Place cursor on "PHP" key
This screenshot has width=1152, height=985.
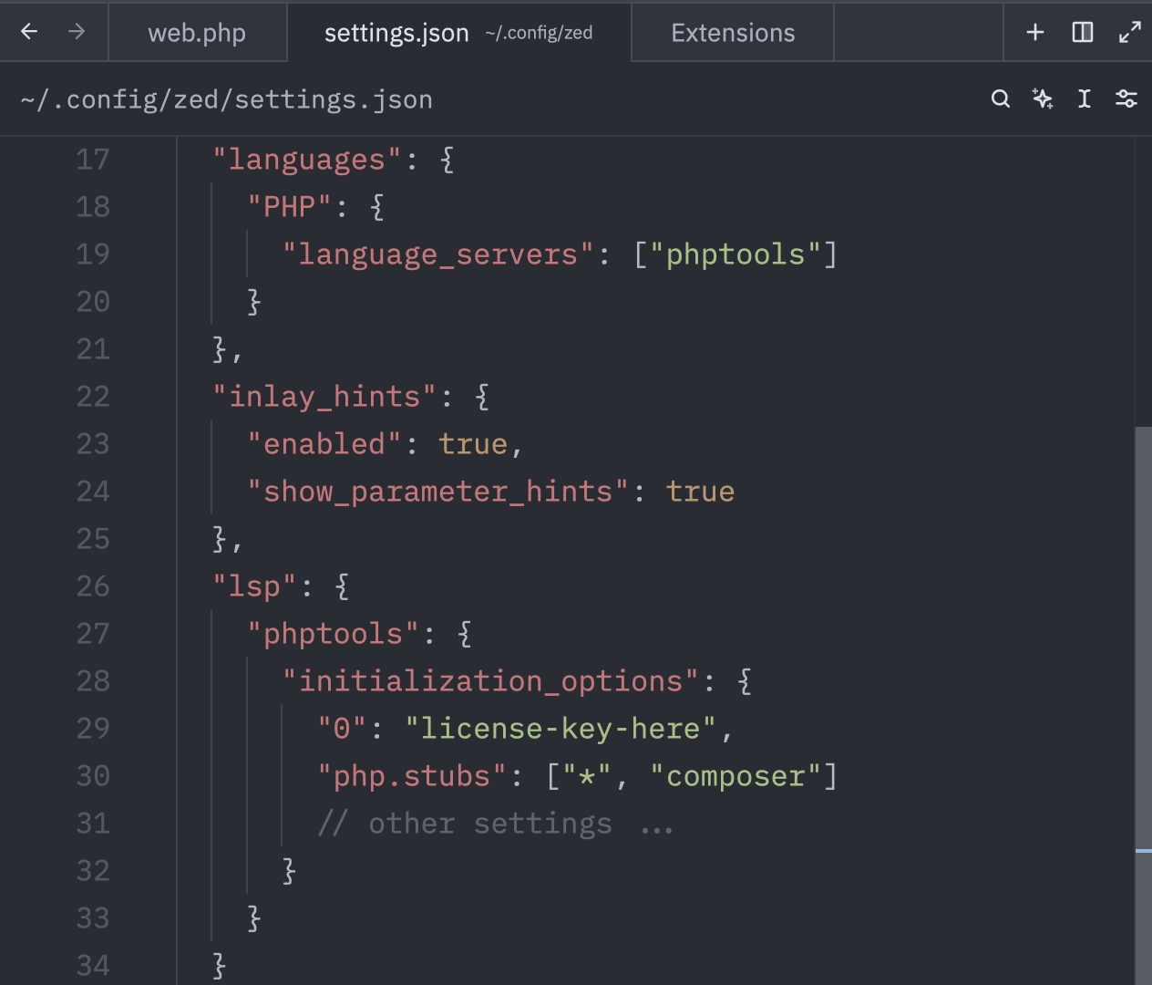click(289, 207)
